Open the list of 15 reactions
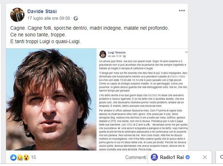This screenshot has width=223, height=166. click(x=33, y=157)
